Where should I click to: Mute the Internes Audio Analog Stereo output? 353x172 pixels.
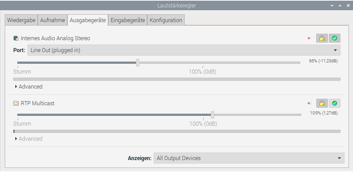click(309, 38)
